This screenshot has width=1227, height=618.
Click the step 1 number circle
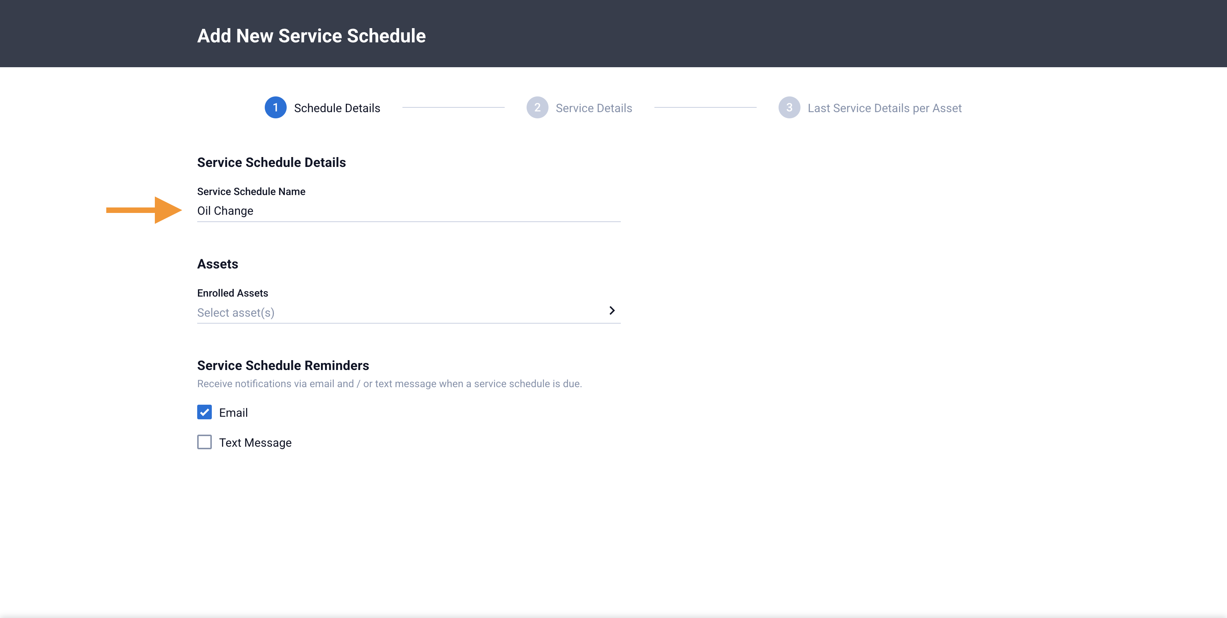point(275,108)
